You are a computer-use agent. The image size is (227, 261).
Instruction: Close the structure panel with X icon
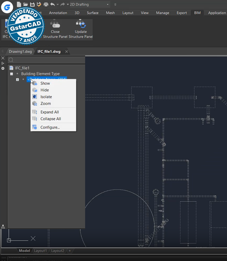click(x=3, y=58)
